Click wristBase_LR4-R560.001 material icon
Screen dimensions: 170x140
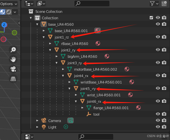click(132, 82)
